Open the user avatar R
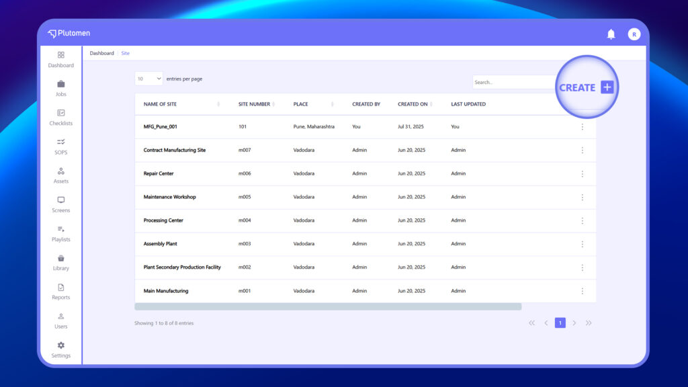 tap(634, 34)
